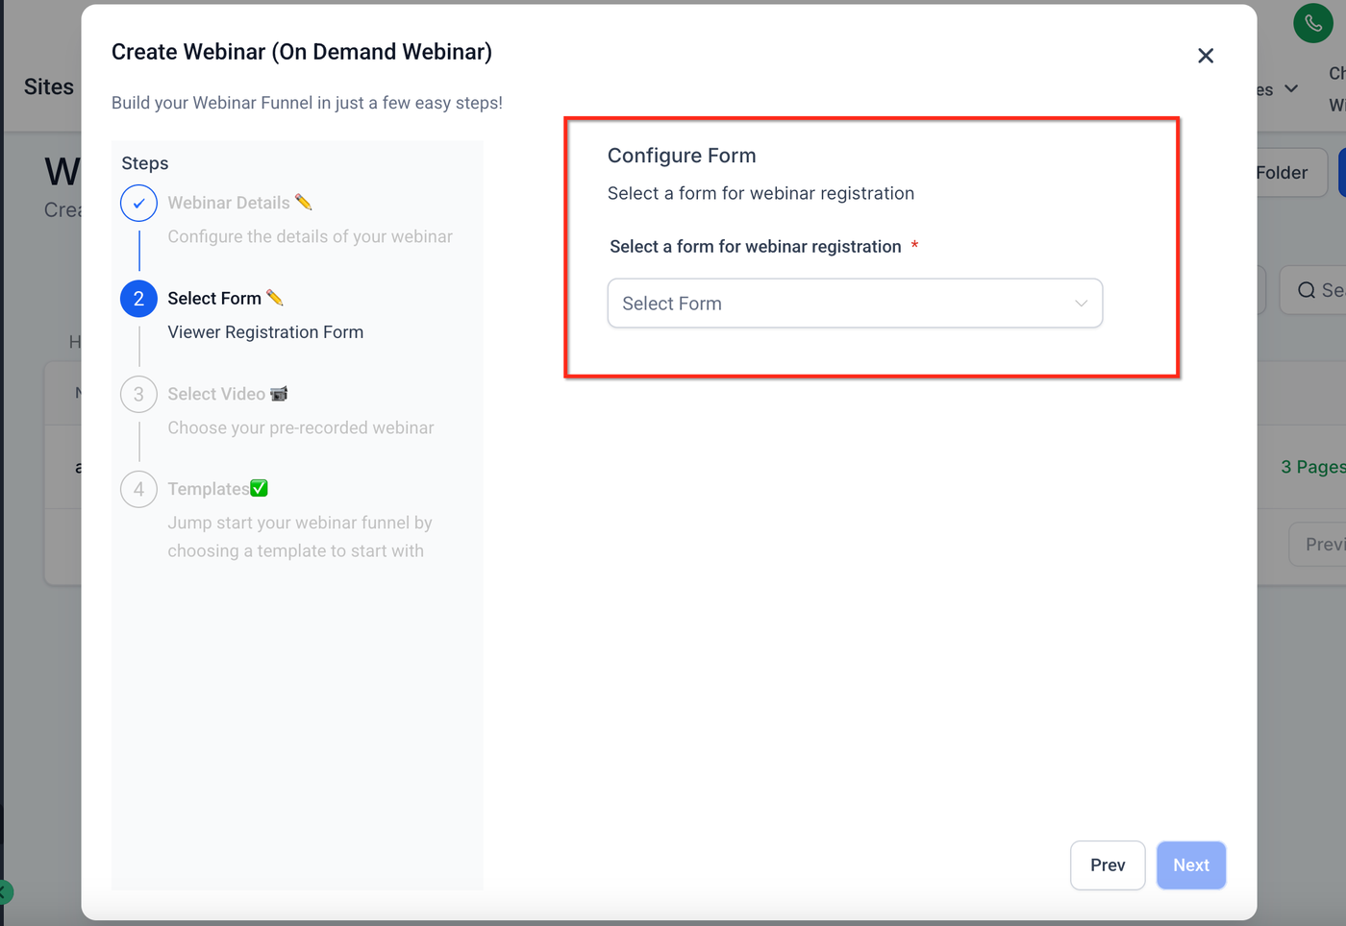Image resolution: width=1346 pixels, height=926 pixels.
Task: Click the video camera icon beside Select Video
Action: 279,394
